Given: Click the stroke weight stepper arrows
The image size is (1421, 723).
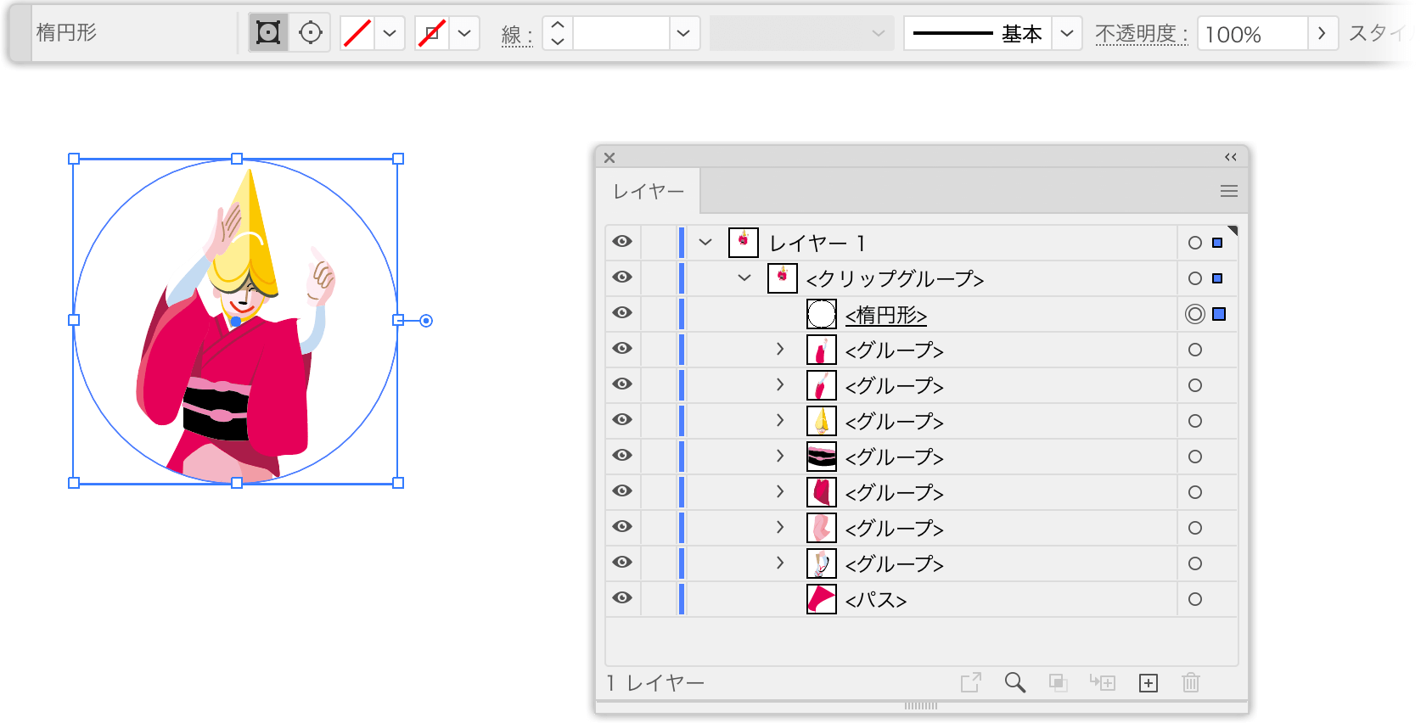Looking at the screenshot, I should [x=558, y=33].
